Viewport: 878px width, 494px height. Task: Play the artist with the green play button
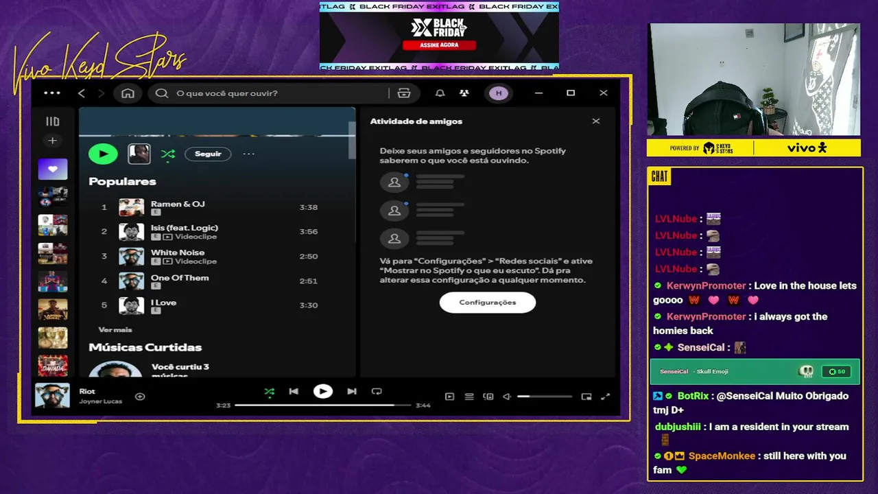pos(103,154)
